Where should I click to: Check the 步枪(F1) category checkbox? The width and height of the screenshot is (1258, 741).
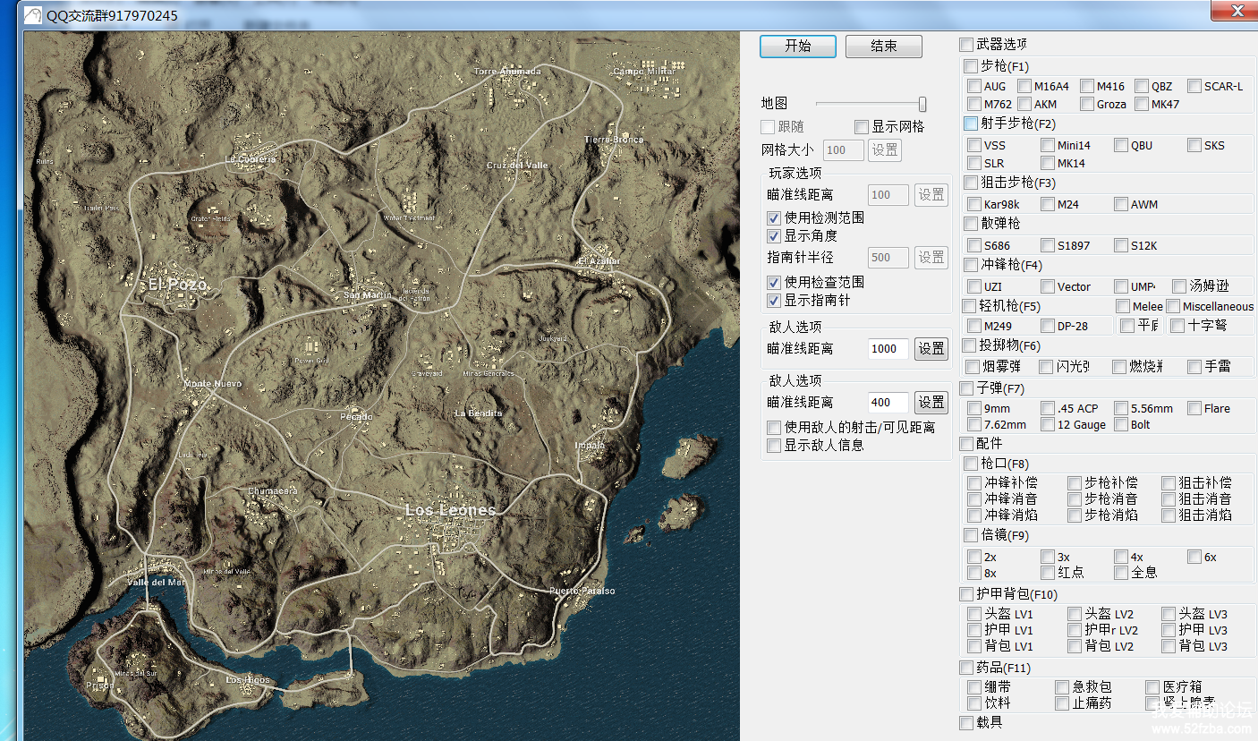click(971, 66)
